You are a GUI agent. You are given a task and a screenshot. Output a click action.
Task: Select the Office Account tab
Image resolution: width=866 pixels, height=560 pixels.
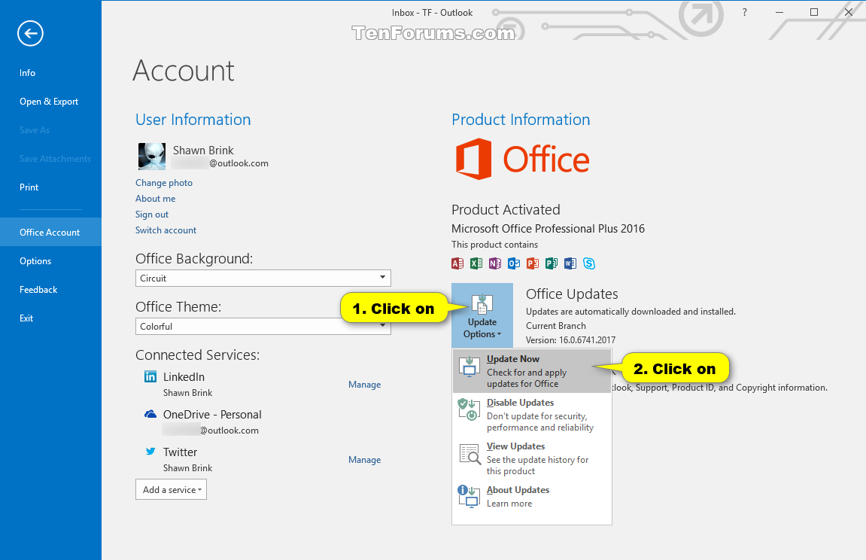coord(50,233)
